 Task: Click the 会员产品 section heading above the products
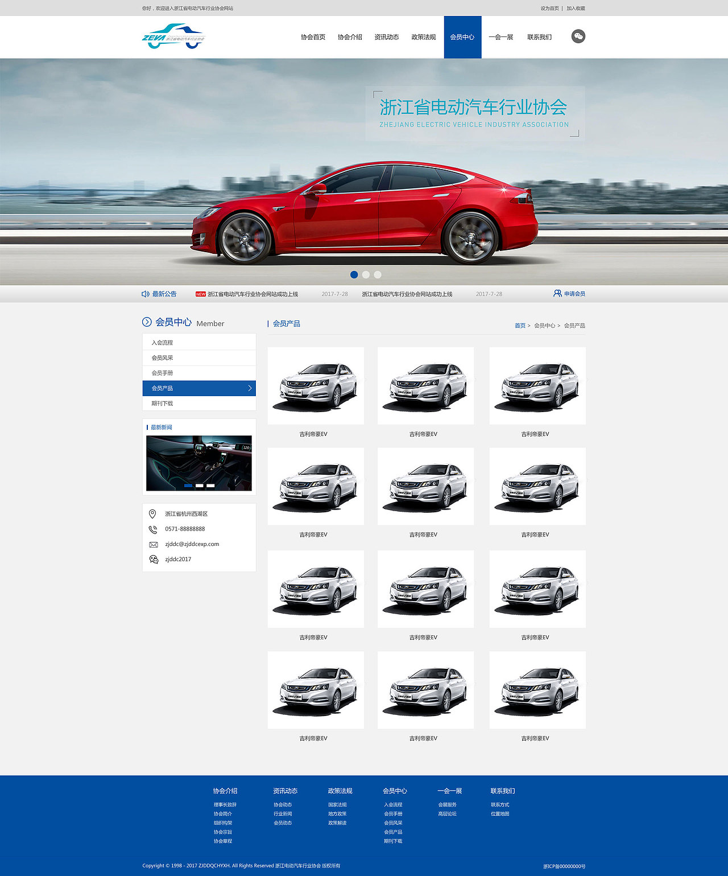(286, 324)
